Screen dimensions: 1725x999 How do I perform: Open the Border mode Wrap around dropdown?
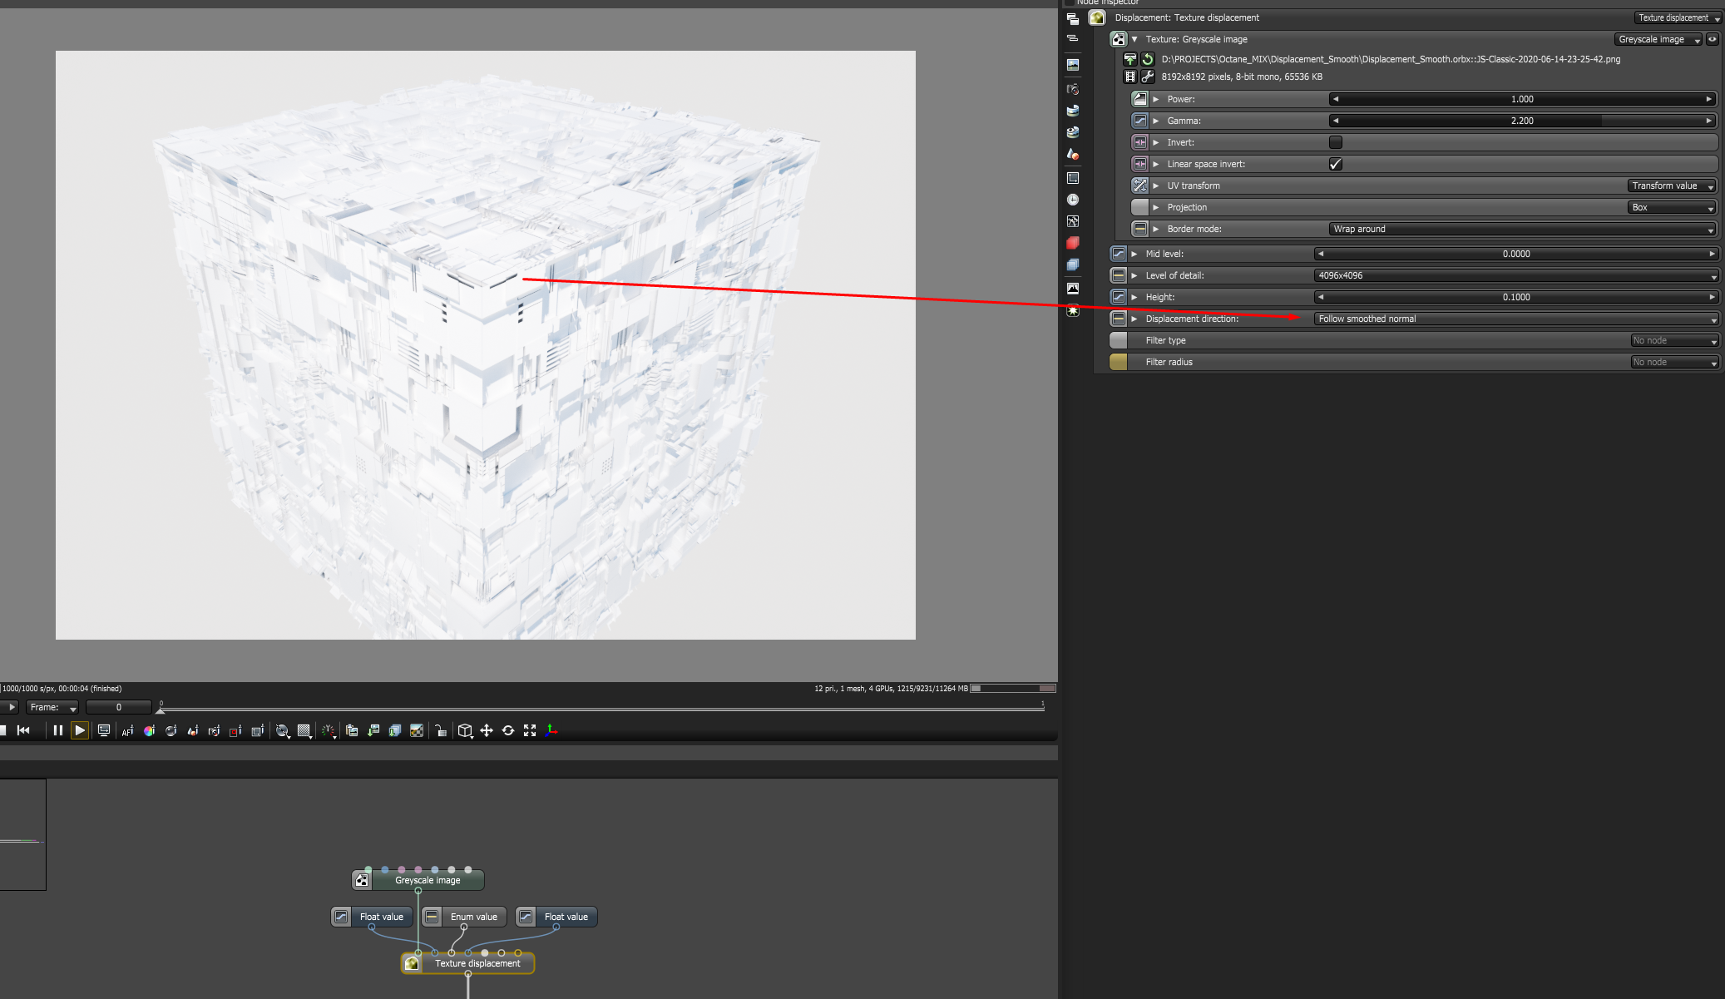[1522, 229]
